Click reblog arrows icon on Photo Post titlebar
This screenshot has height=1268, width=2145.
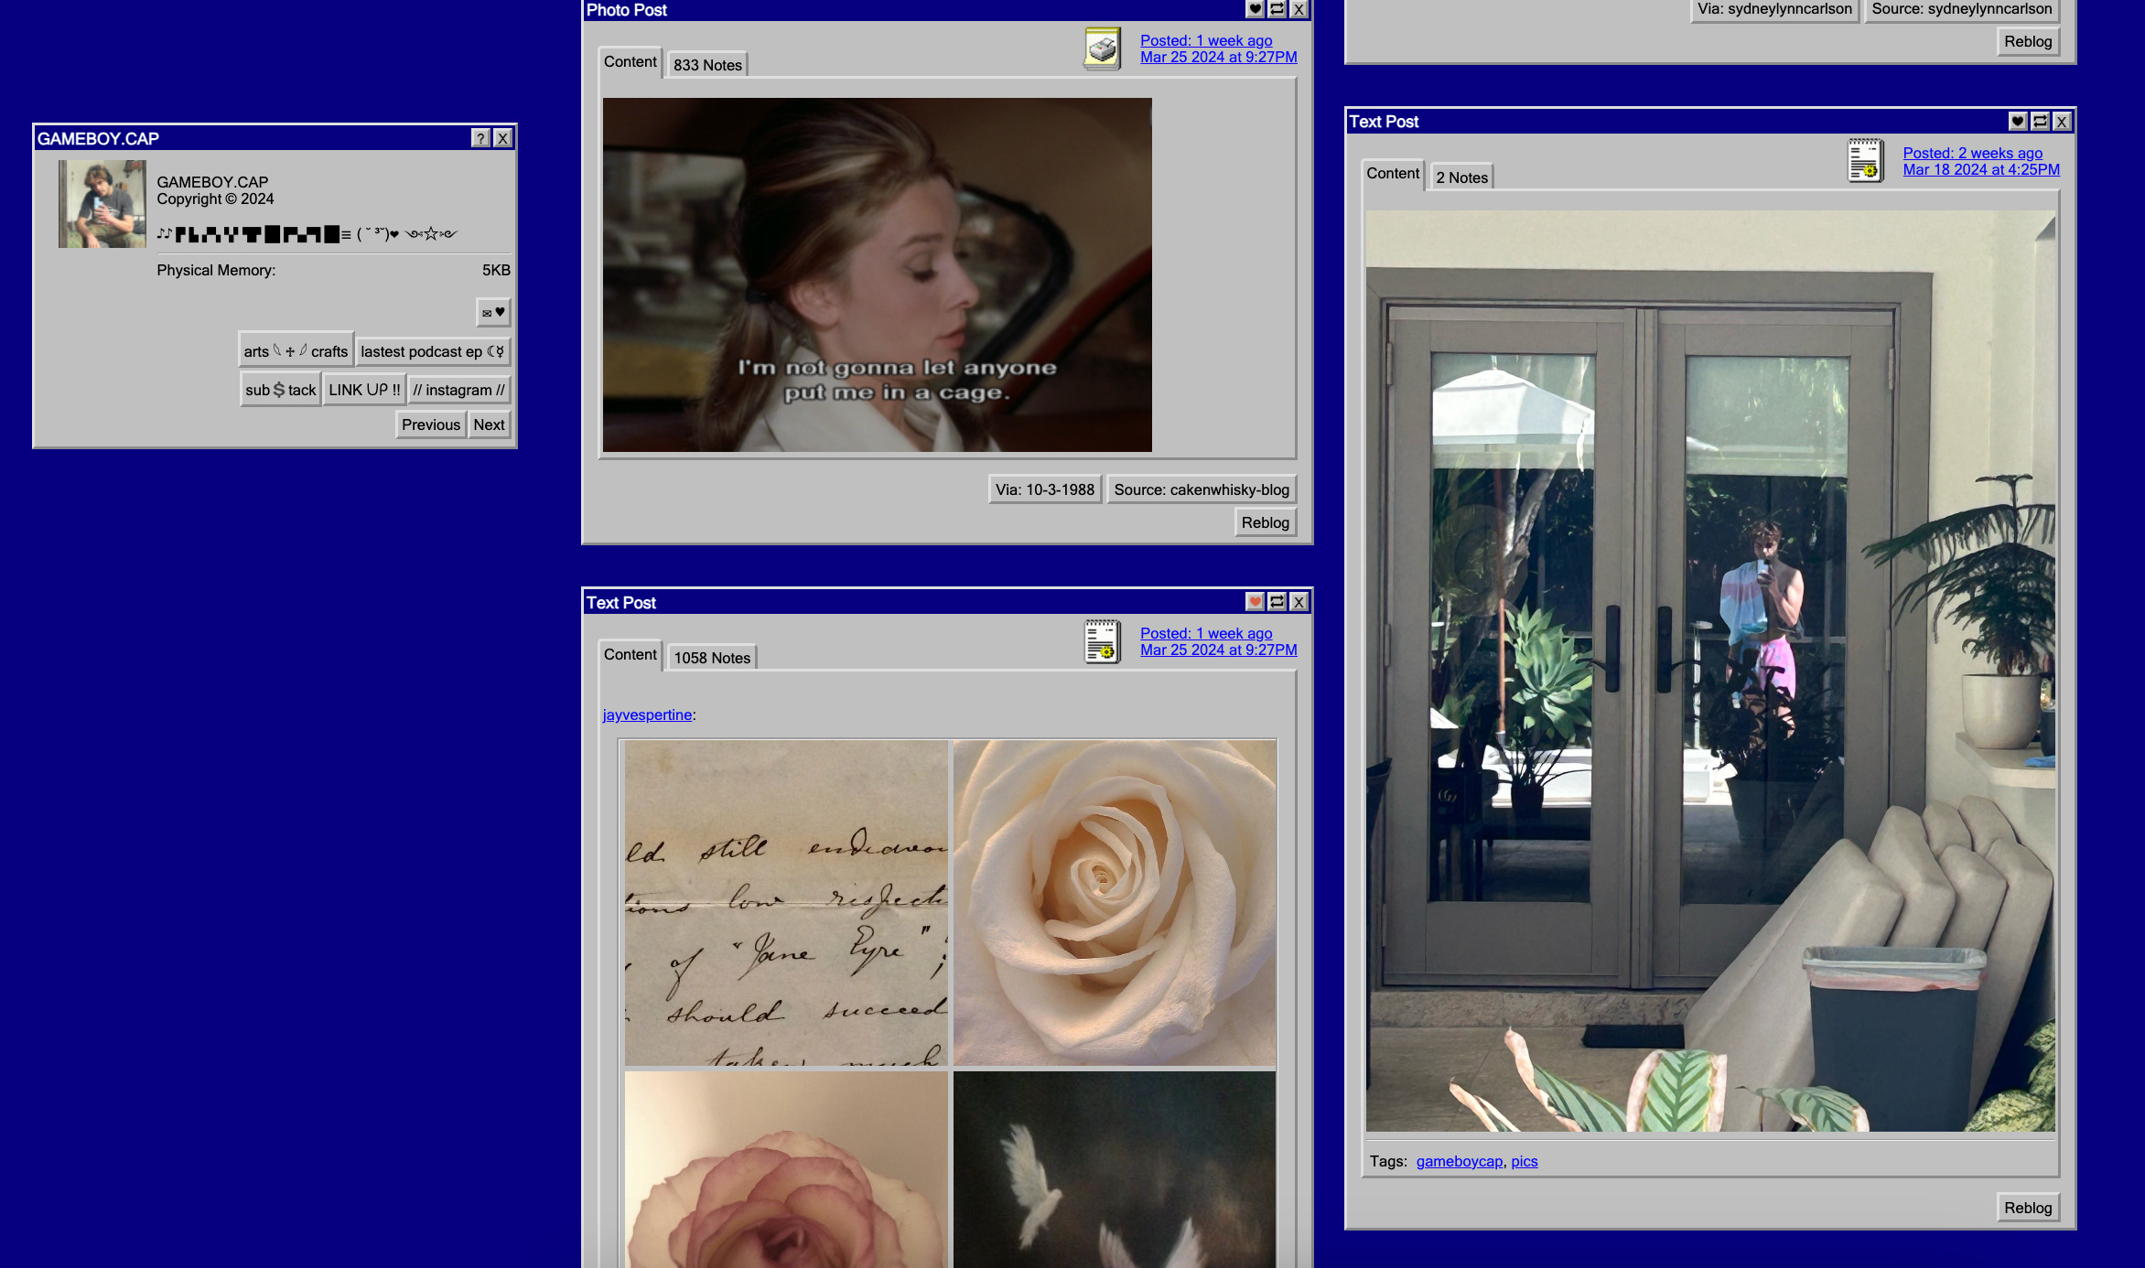coord(1277,9)
